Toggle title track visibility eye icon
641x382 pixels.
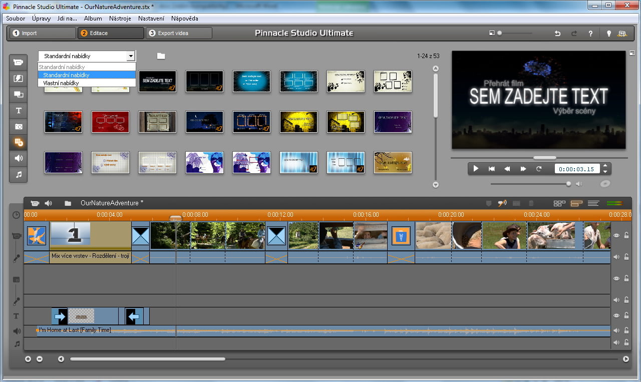(616, 316)
